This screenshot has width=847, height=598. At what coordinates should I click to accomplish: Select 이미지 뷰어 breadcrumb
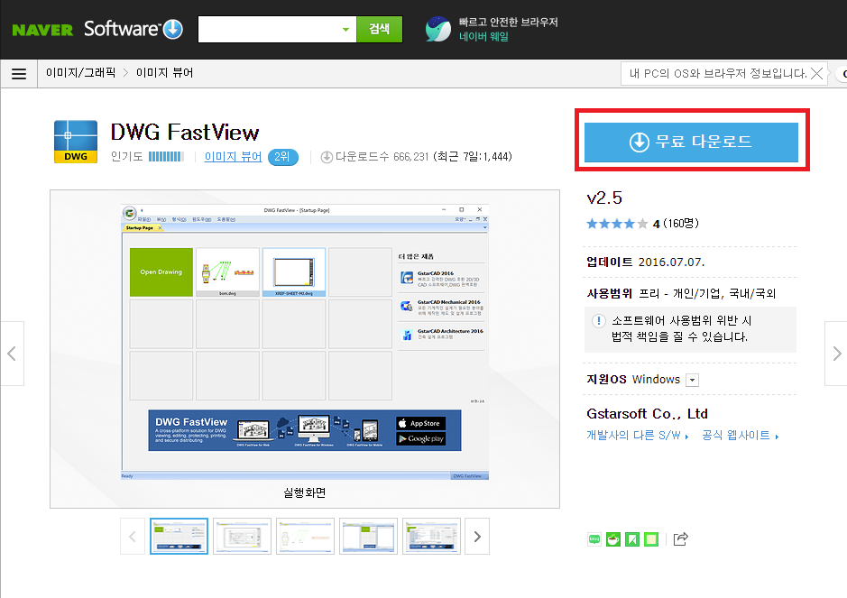point(164,72)
